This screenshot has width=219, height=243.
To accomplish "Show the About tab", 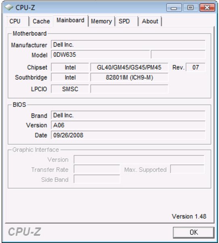I will 150,21.
